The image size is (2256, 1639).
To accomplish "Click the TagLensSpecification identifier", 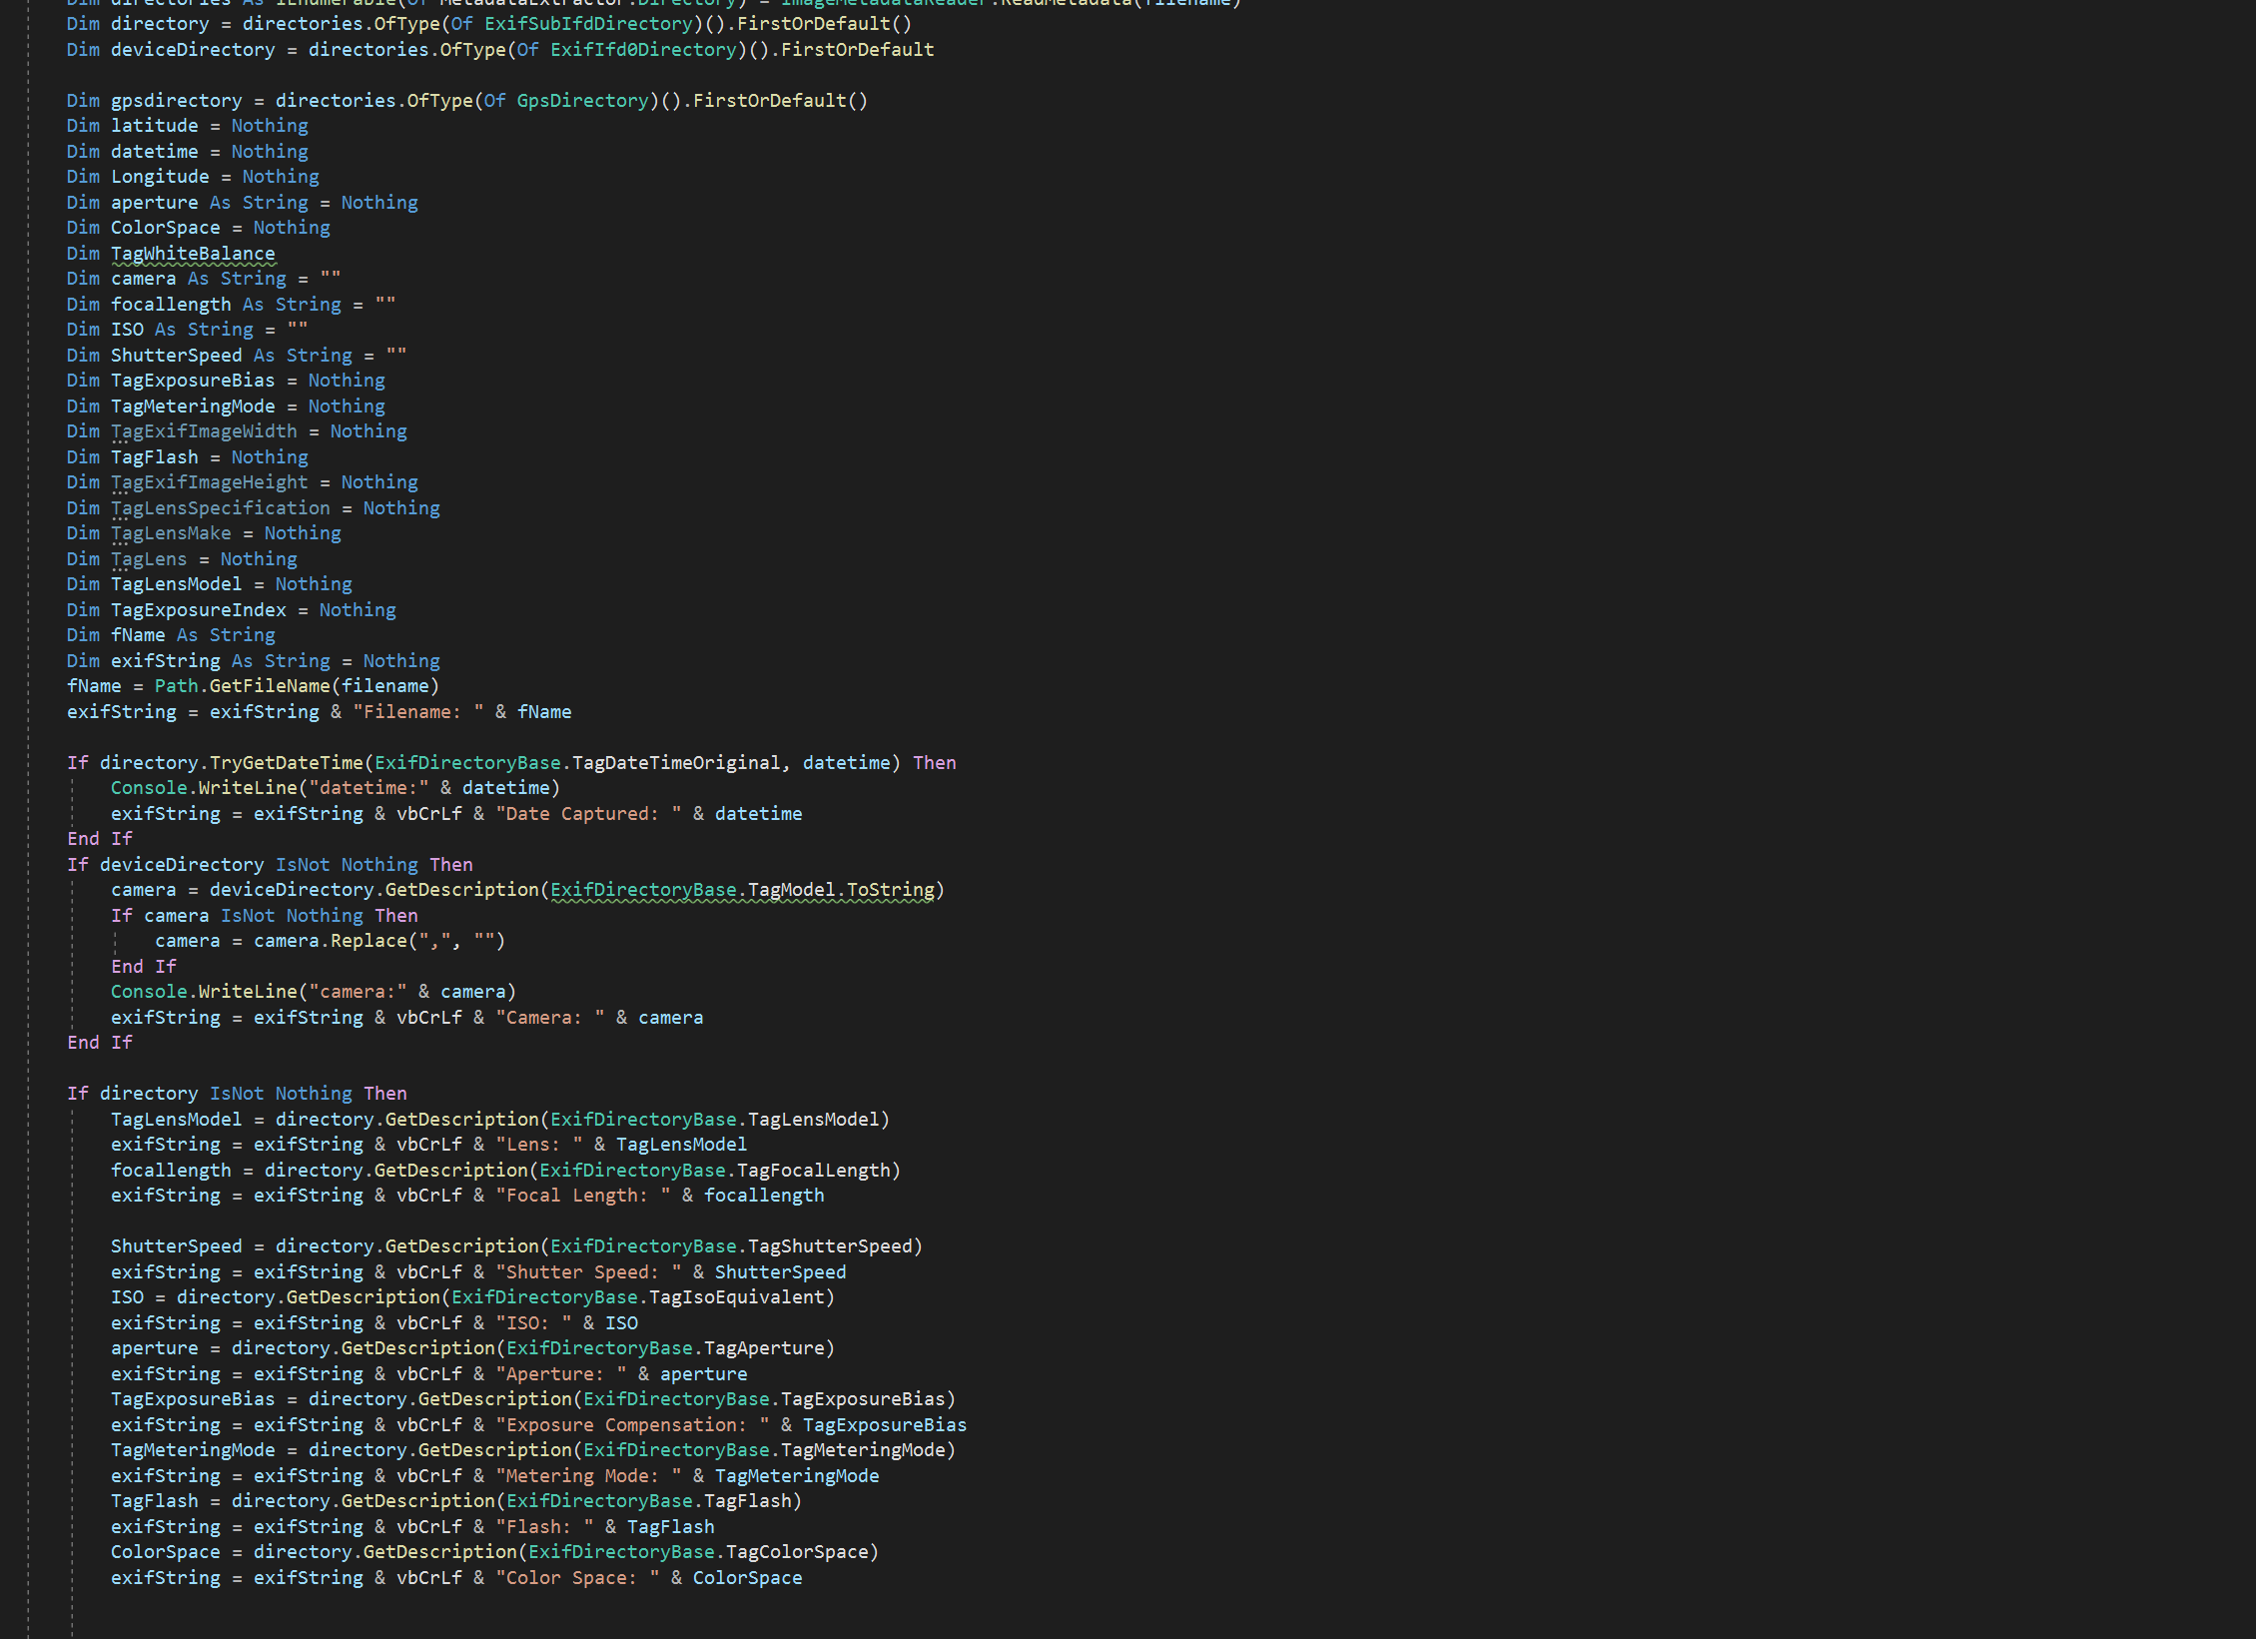I will [222, 507].
